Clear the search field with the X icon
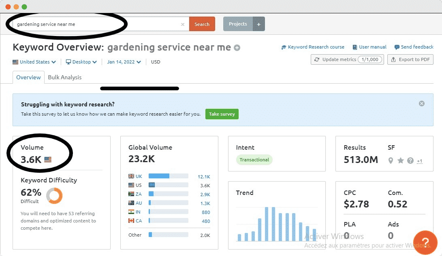This screenshot has width=442, height=256. (x=183, y=25)
